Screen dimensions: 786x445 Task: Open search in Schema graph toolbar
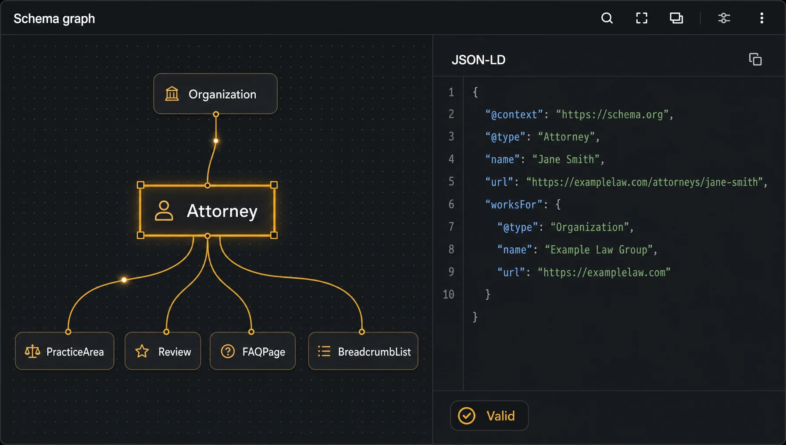[607, 18]
